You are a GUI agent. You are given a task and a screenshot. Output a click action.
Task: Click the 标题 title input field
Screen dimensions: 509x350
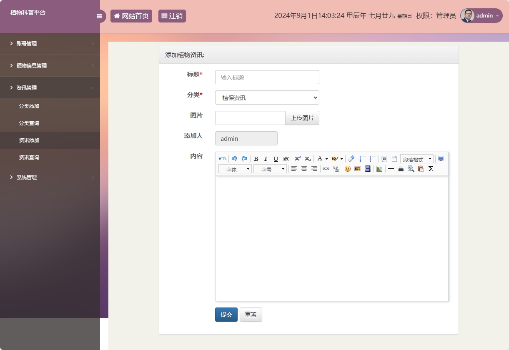(x=267, y=77)
